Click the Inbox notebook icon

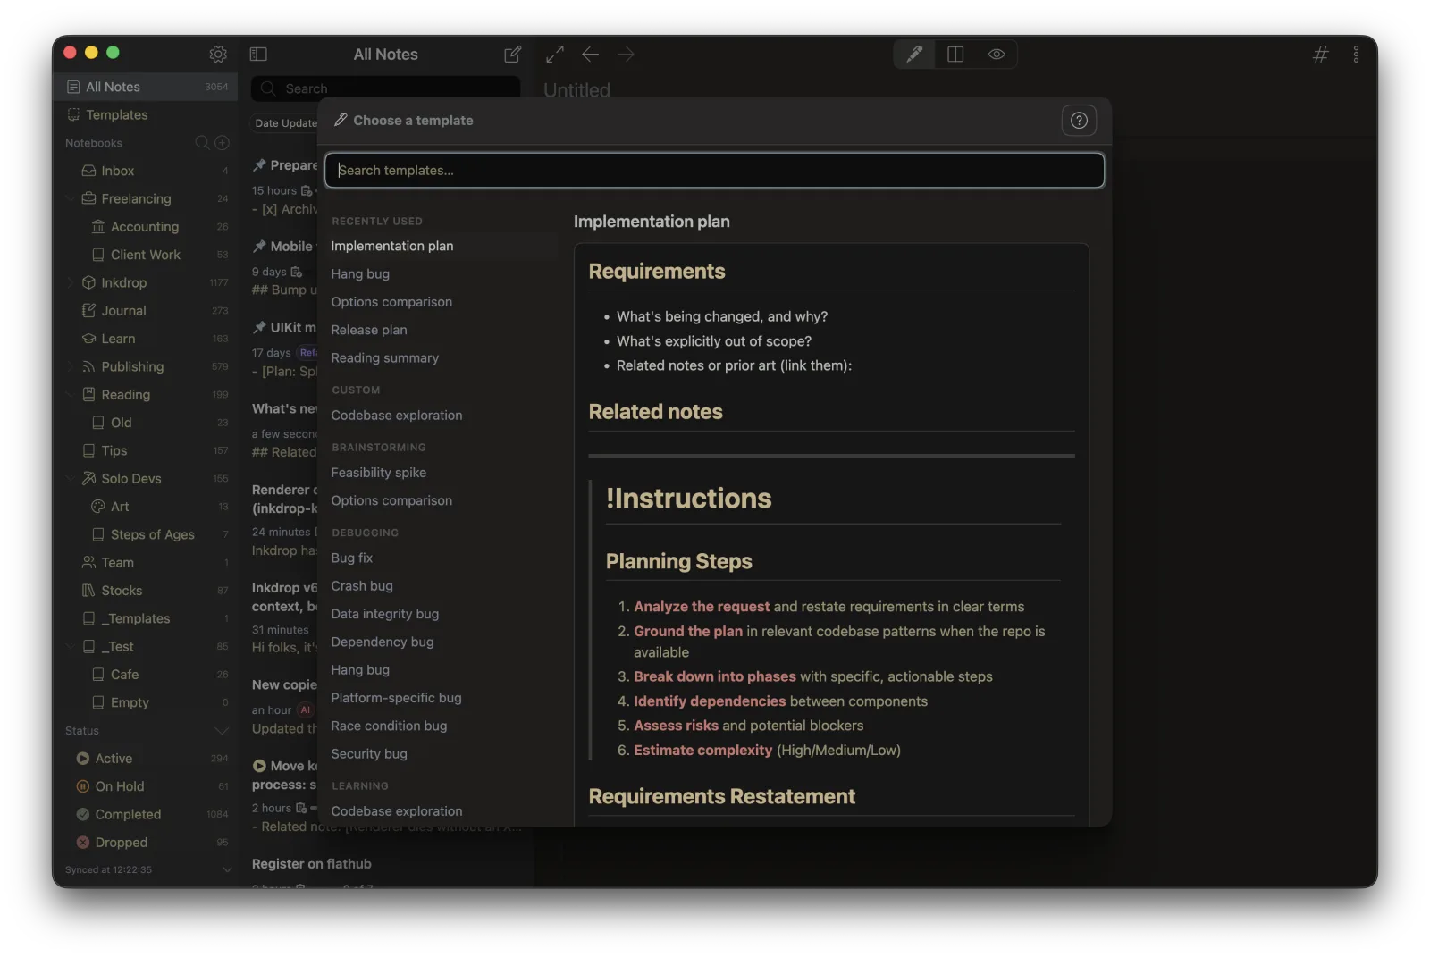click(x=89, y=171)
